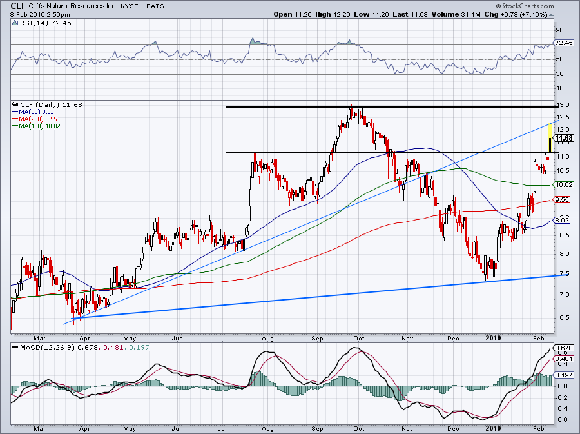Click the up-arrow triangle beside the change percentage

[x=552, y=15]
